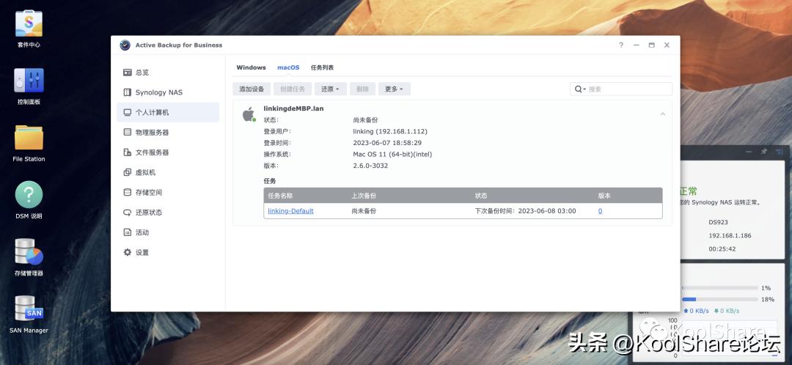Launch File Station from the desktop

point(29,137)
